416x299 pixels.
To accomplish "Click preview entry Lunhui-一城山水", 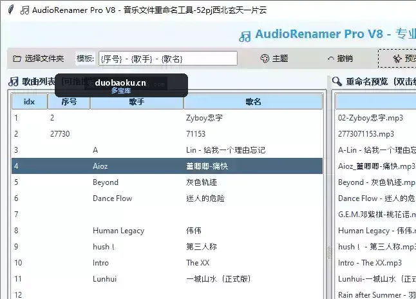I will click(377, 279).
